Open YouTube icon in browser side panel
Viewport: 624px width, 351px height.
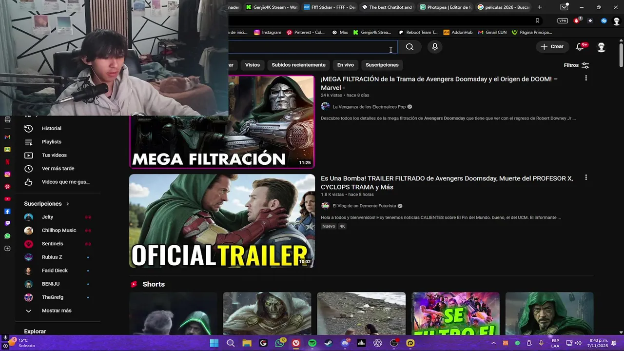point(7,199)
